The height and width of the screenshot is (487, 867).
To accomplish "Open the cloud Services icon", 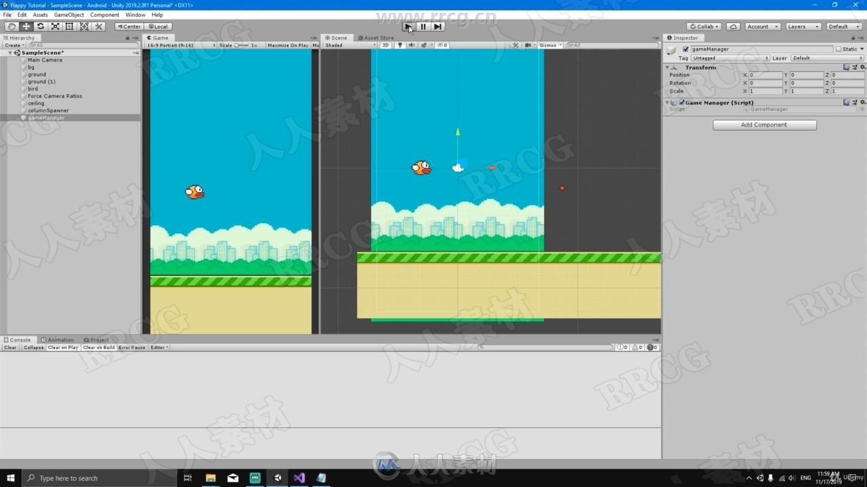I will tap(733, 26).
